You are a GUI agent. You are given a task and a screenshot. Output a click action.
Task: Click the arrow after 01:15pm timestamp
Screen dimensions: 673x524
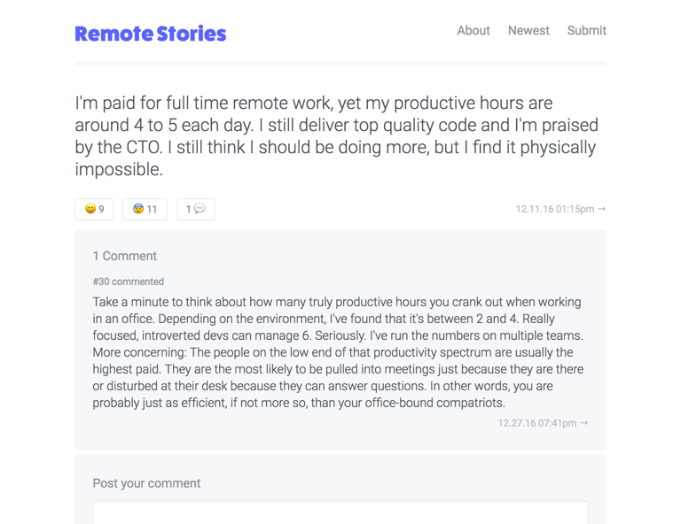[x=601, y=209]
